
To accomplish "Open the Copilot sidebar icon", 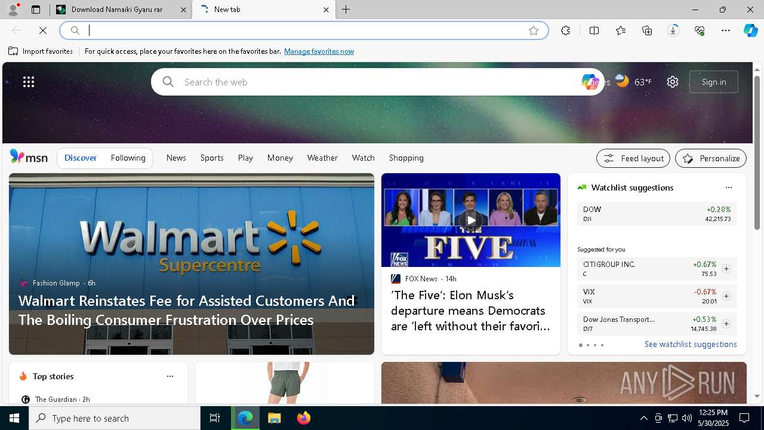I will coord(750,30).
